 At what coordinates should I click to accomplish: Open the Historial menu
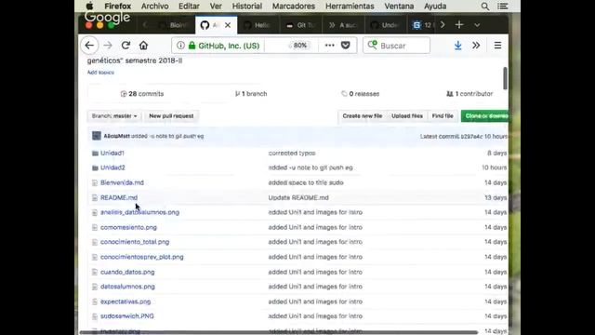(x=247, y=7)
